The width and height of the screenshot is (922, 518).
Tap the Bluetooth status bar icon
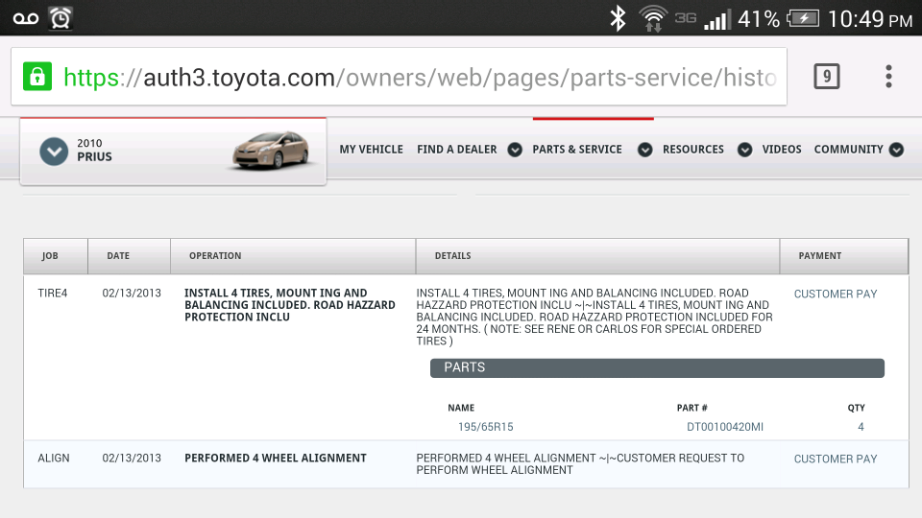(619, 18)
